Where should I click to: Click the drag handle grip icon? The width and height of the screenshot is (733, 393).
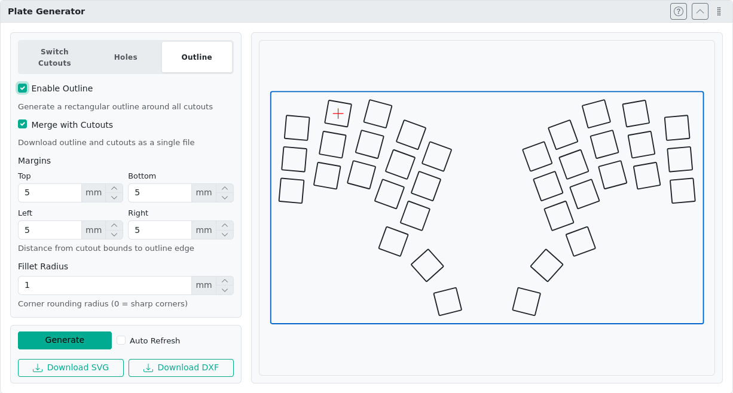point(719,11)
